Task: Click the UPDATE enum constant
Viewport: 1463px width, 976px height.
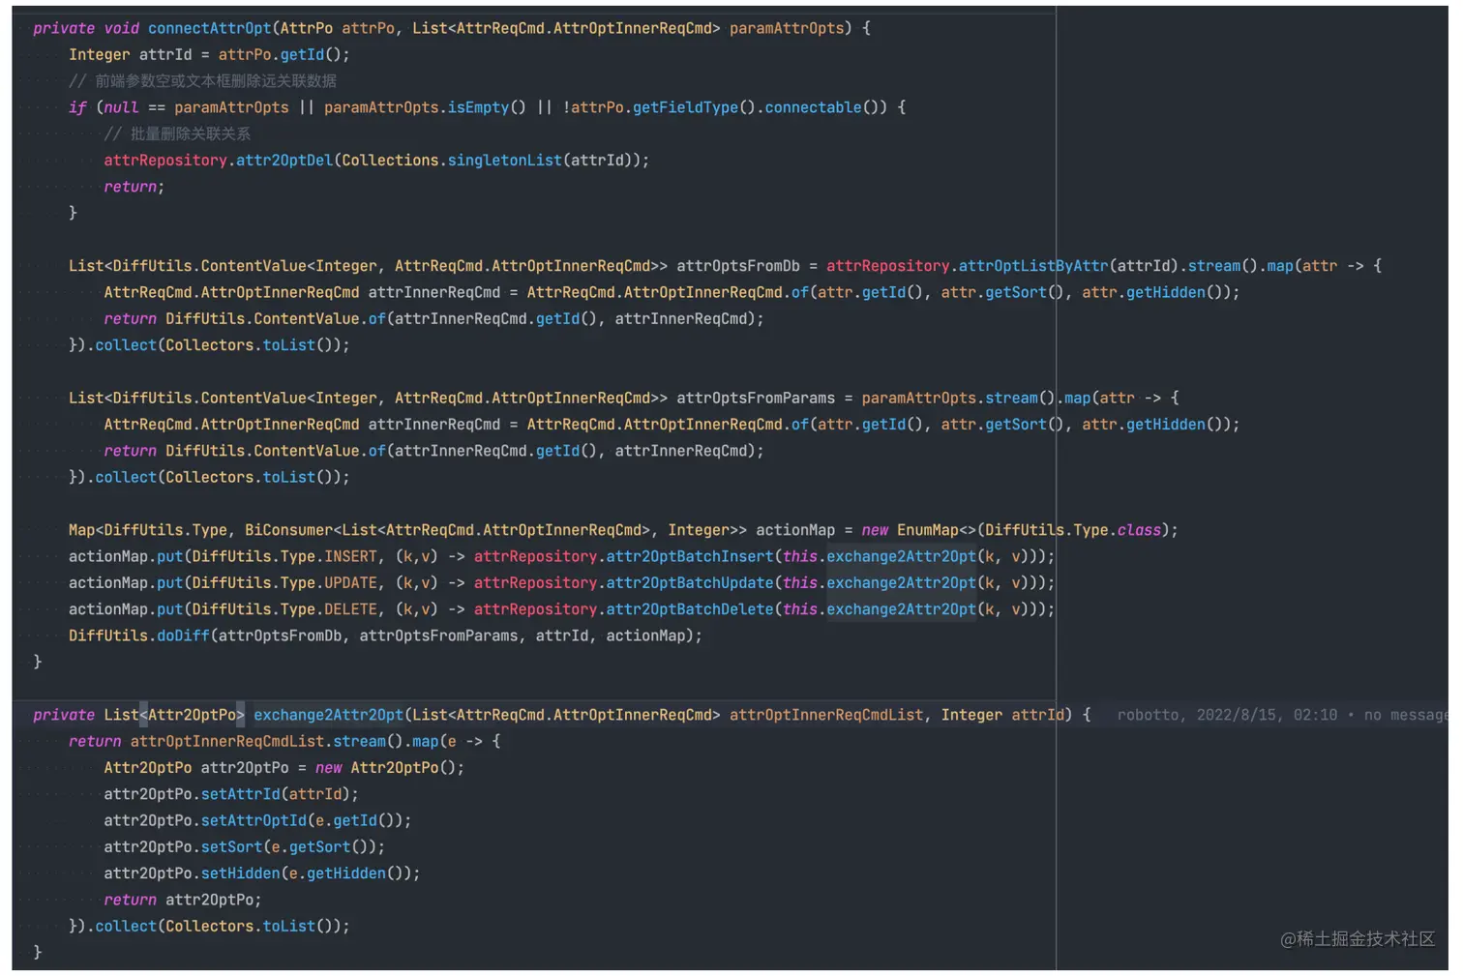Action: 350,583
